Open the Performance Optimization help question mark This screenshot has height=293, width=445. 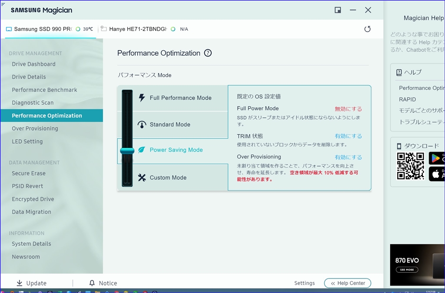coord(208,53)
